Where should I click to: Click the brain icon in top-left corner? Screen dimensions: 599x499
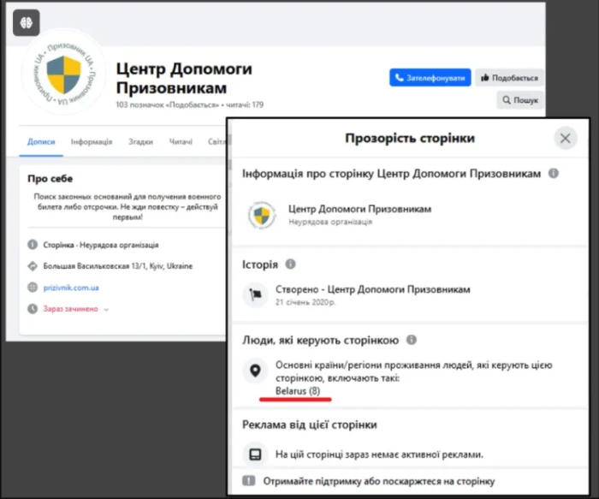(x=25, y=21)
